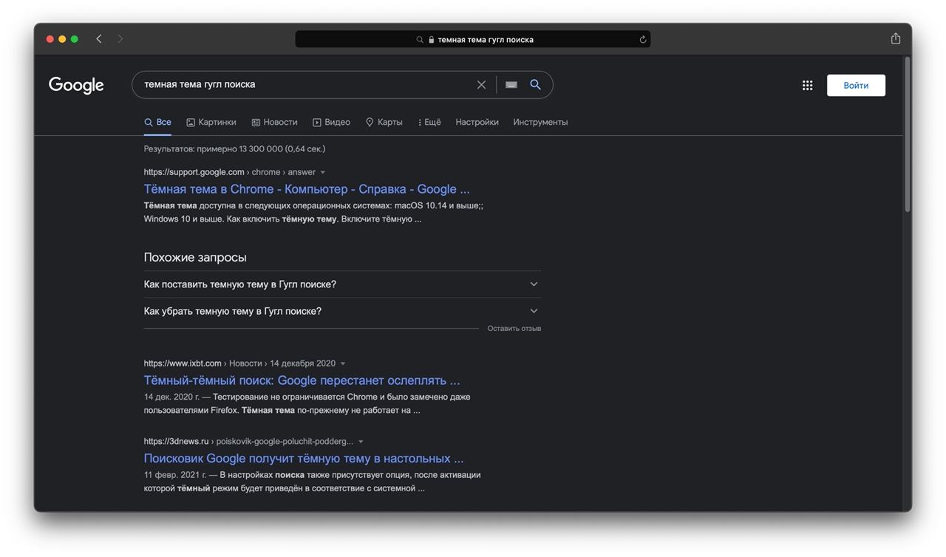Screen dimensions: 946x557
Task: Reload the page from the address bar
Action: click(643, 40)
